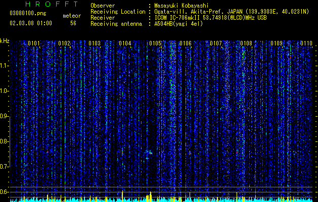Click the 0.8 frequency axis label
The image size is (318, 202).
pos(4,141)
